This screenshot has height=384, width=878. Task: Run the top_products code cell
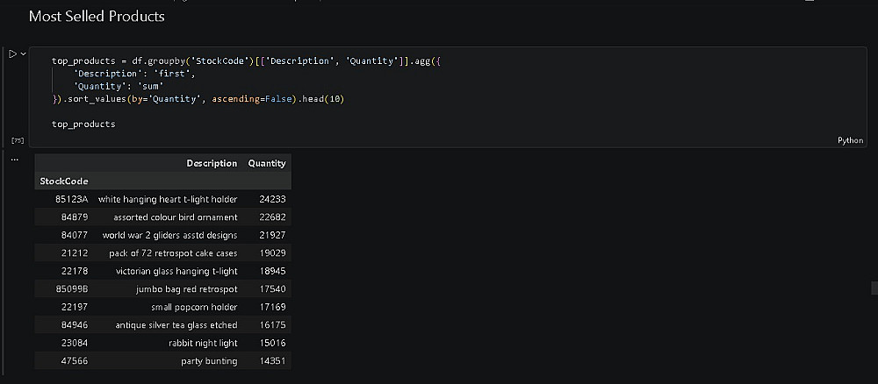coord(13,54)
